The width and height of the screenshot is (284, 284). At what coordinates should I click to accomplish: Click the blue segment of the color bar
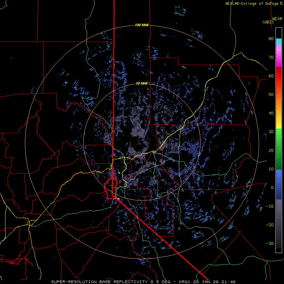point(279,184)
